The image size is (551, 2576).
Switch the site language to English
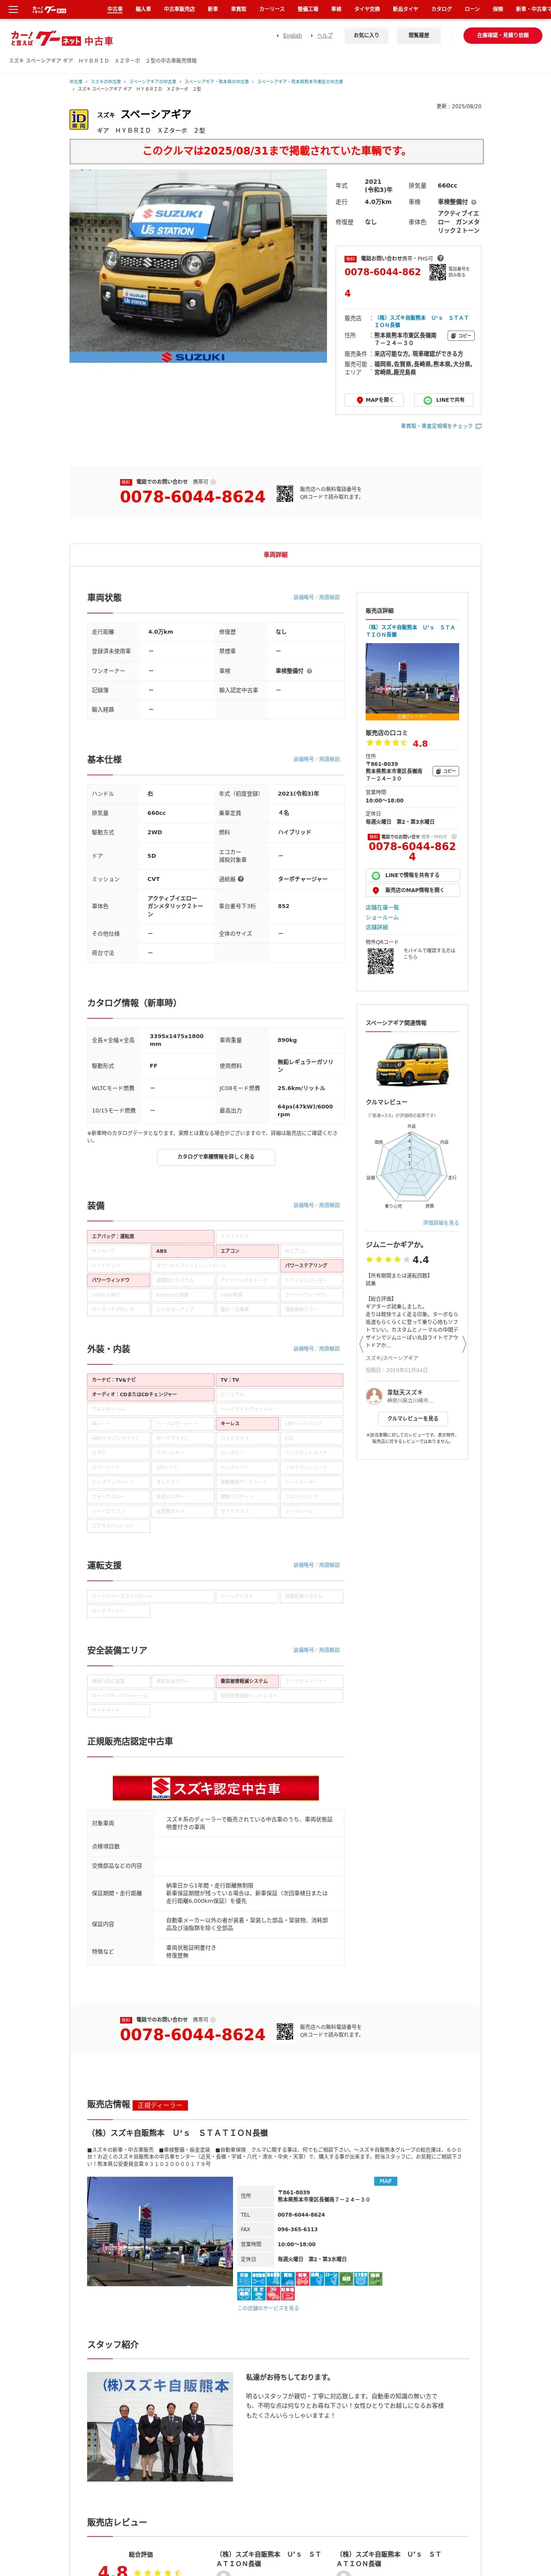pyautogui.click(x=292, y=35)
